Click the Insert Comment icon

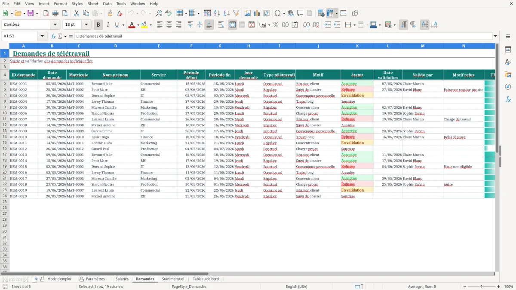coord(300,13)
